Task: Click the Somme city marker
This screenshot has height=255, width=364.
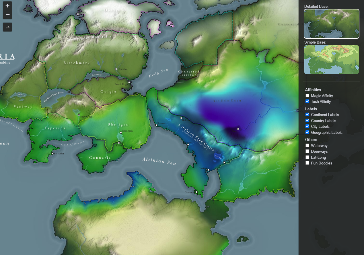Action: tap(156, 125)
